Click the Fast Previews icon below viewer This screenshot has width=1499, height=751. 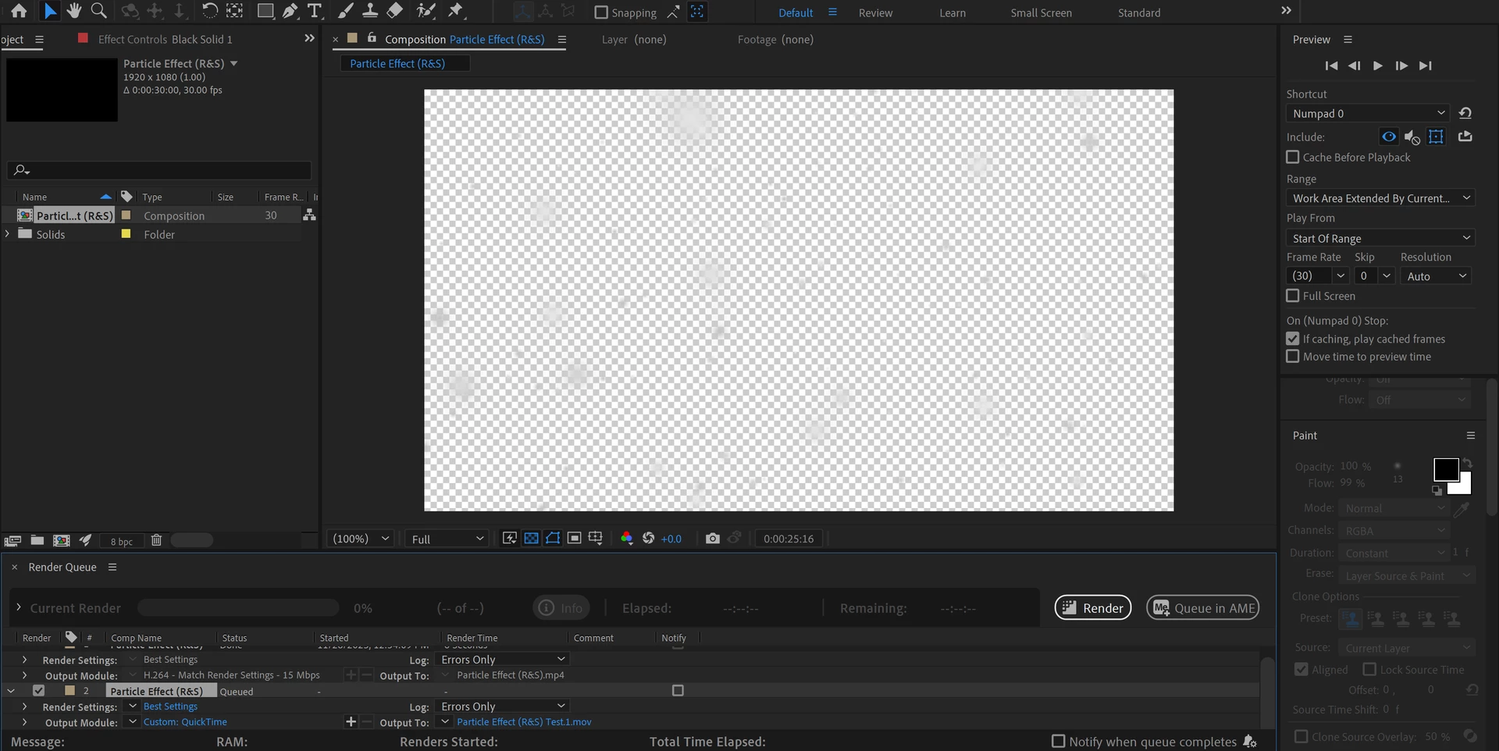(510, 538)
